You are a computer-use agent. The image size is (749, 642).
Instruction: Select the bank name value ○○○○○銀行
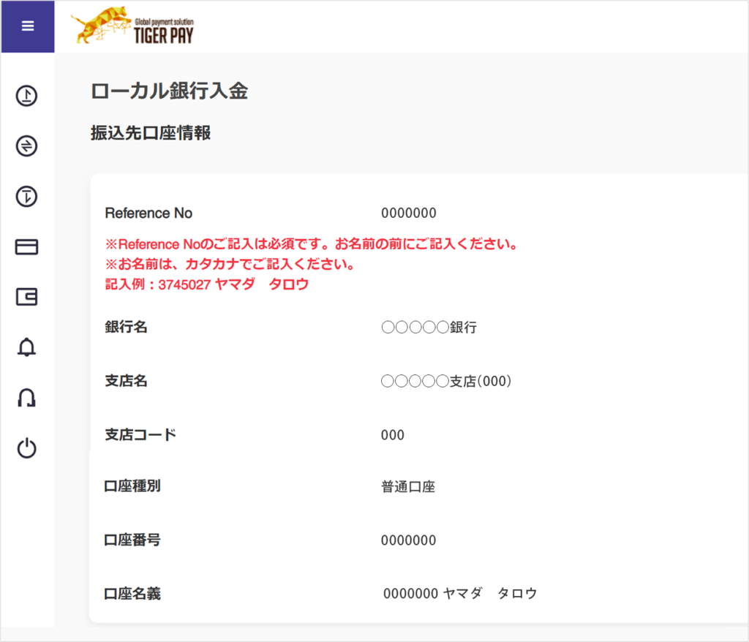pos(429,327)
